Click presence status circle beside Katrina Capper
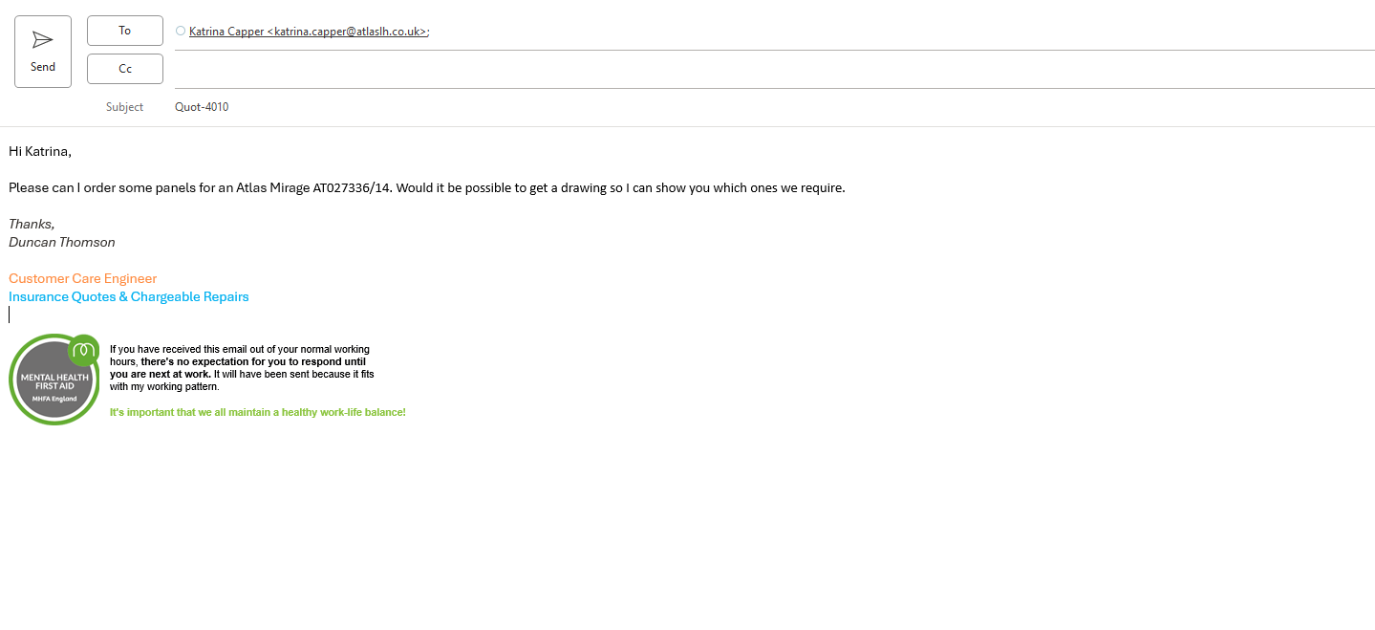This screenshot has width=1375, height=630. click(181, 31)
